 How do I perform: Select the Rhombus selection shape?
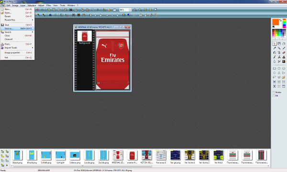tap(275, 73)
